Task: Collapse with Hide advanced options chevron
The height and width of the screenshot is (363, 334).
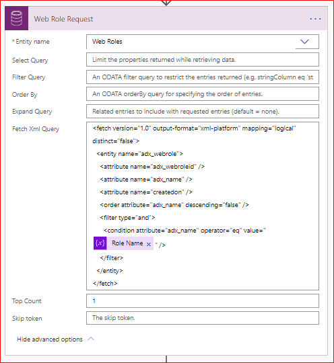Action: click(x=91, y=339)
